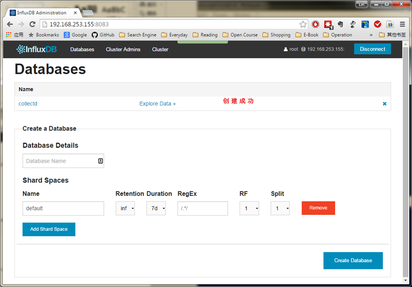Open the Retention dropdown showing inf
412x287 pixels.
pos(125,209)
